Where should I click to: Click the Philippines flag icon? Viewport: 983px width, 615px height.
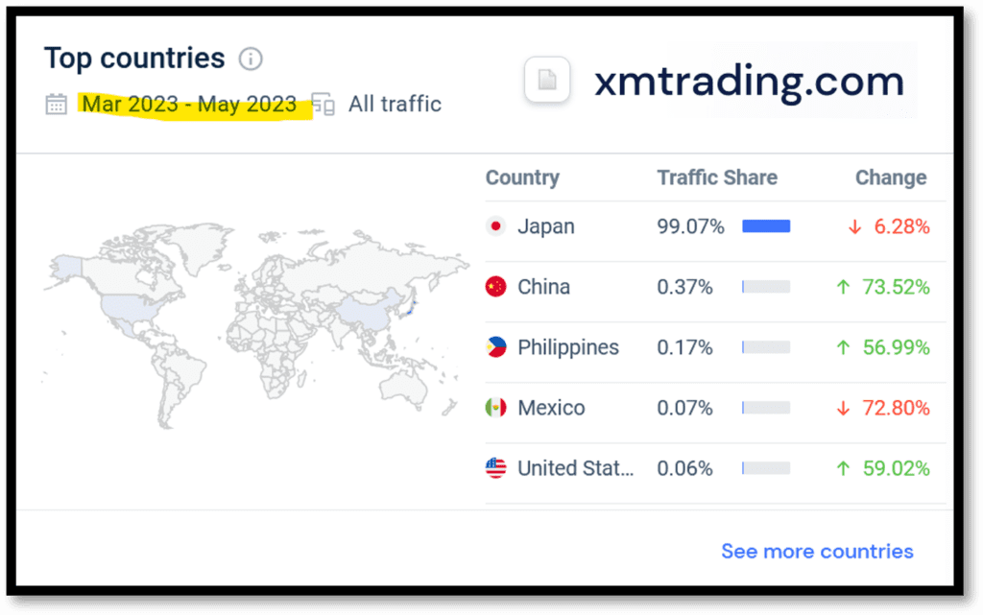[495, 347]
